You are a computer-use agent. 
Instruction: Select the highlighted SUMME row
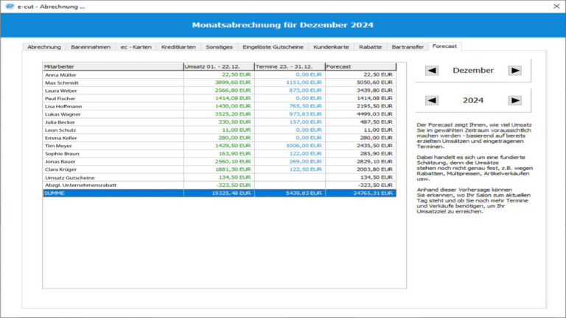220,194
